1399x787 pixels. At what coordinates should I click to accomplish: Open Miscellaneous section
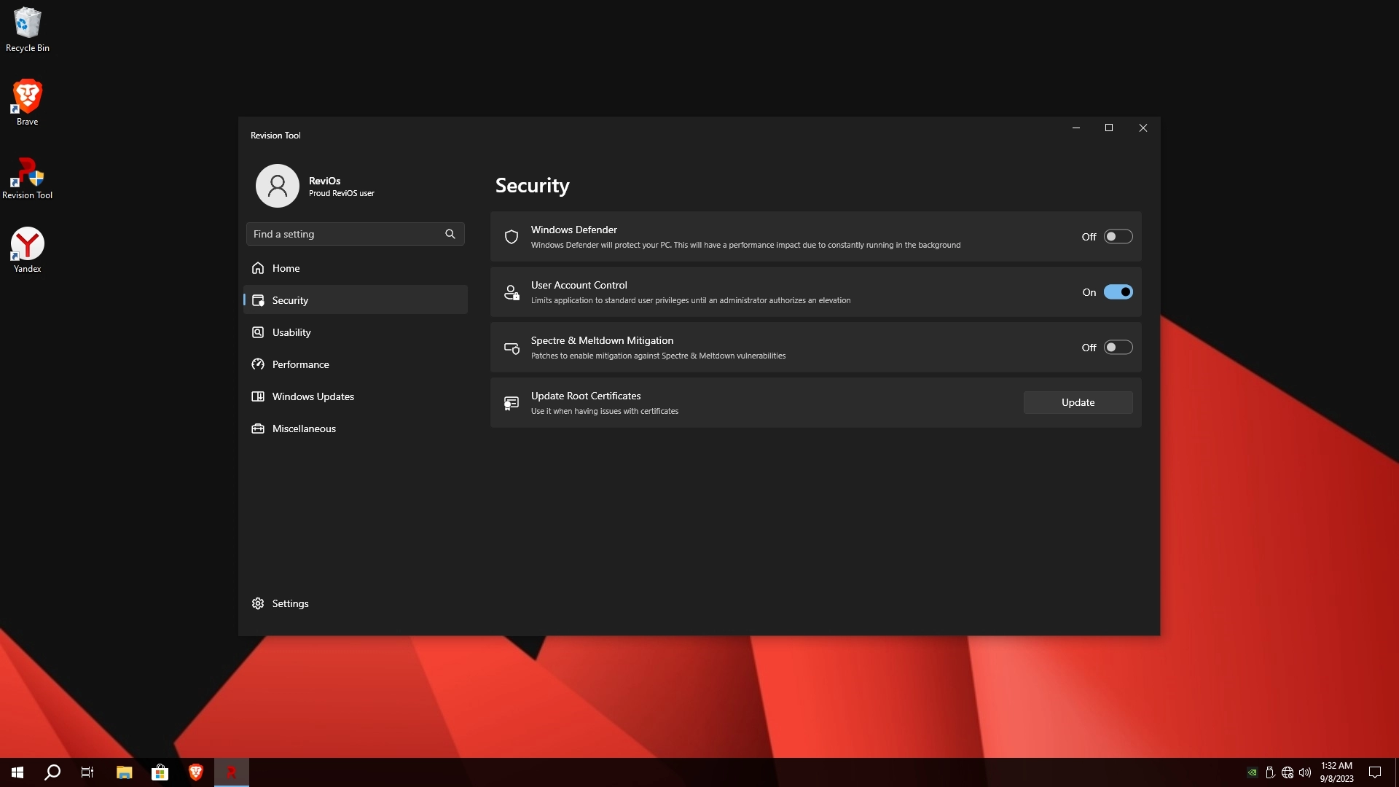(x=304, y=428)
